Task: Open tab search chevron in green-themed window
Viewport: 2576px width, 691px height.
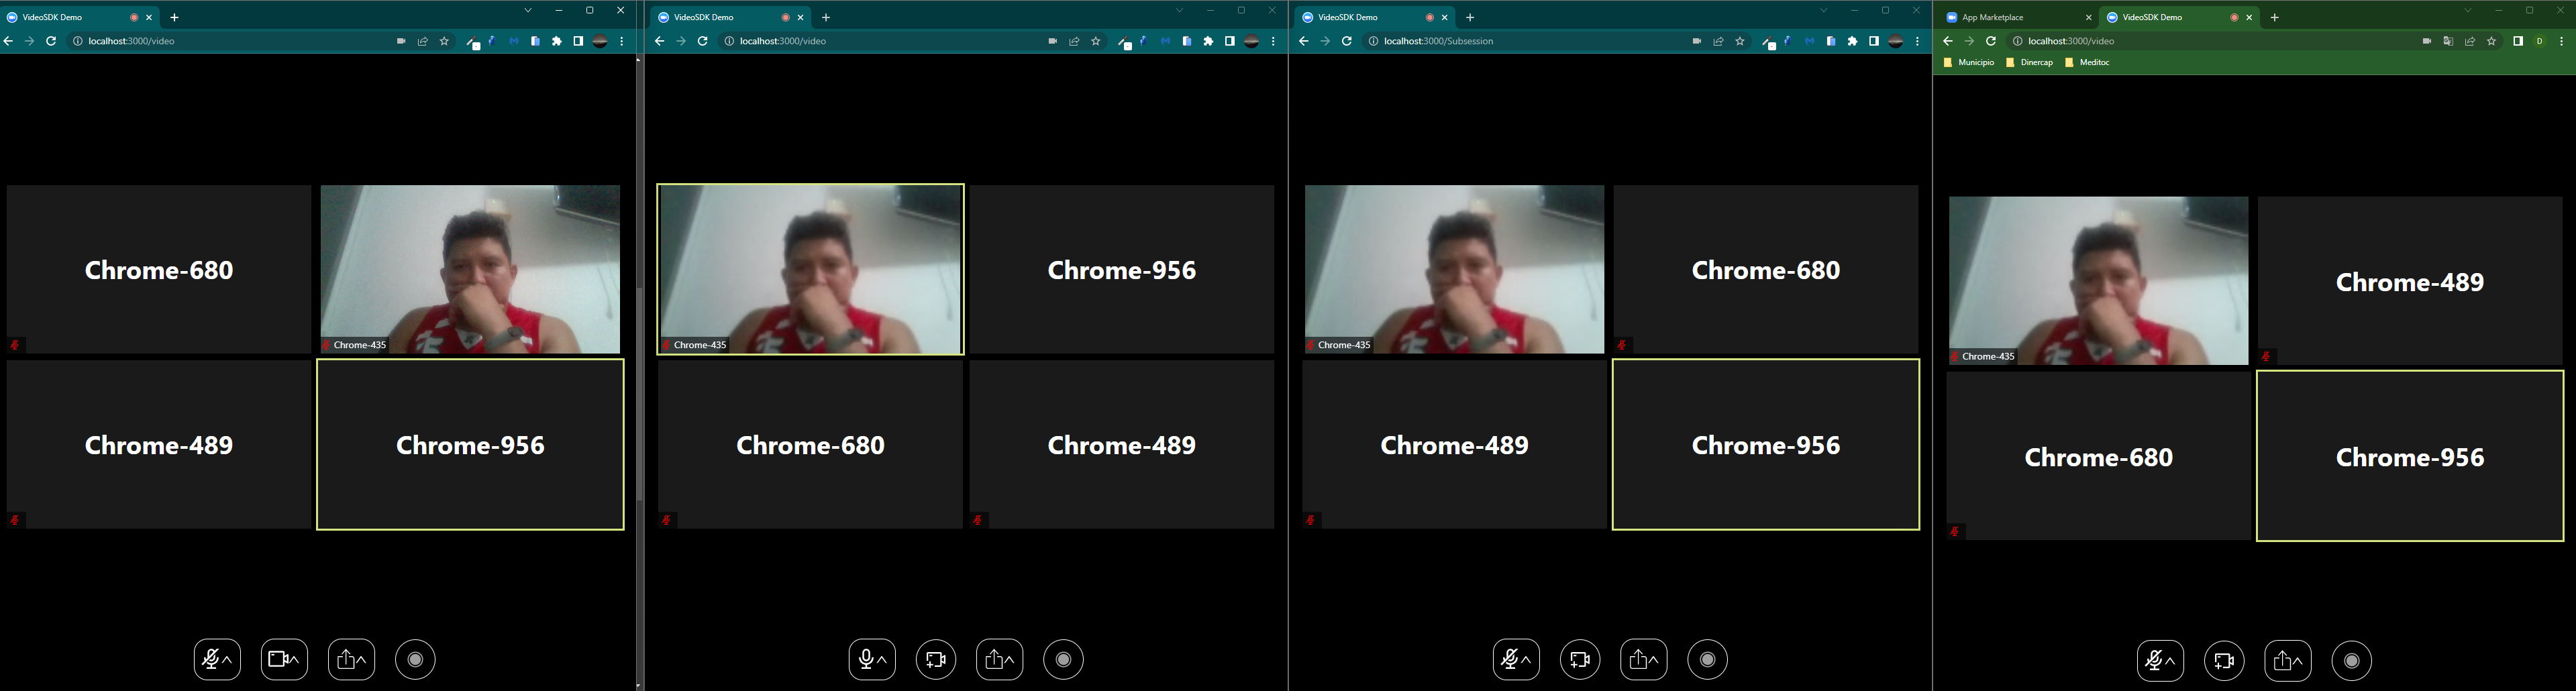Action: [x=2468, y=10]
